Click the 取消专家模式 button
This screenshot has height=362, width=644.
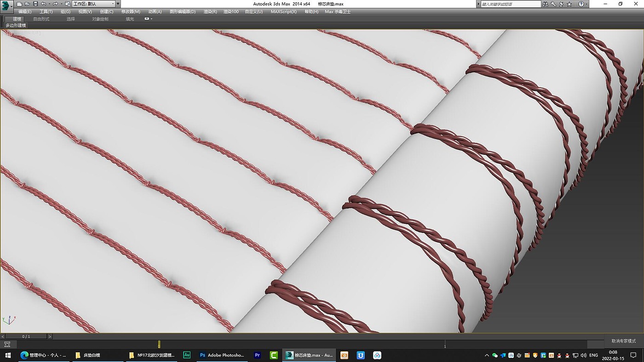point(623,341)
